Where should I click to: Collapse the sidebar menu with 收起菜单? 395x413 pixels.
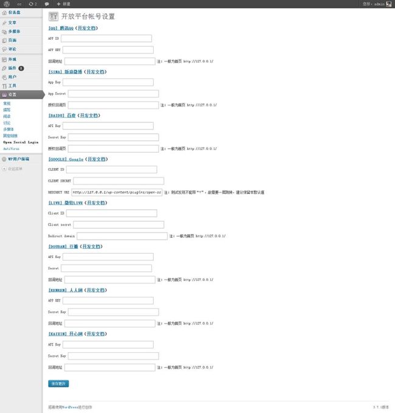[12, 169]
